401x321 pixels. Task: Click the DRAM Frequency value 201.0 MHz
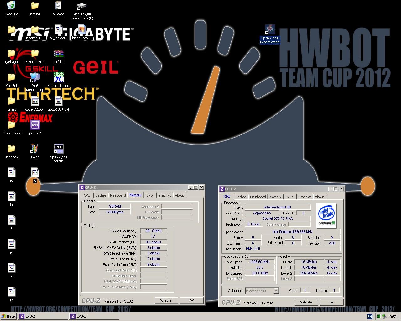coord(154,231)
